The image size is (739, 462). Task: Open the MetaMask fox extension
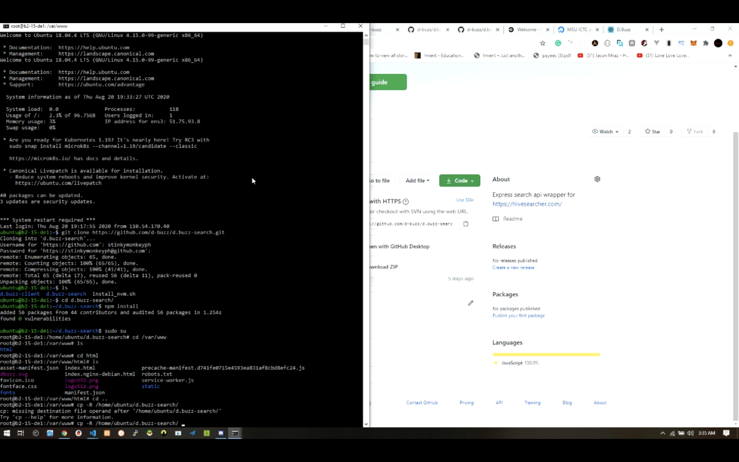[x=694, y=43]
